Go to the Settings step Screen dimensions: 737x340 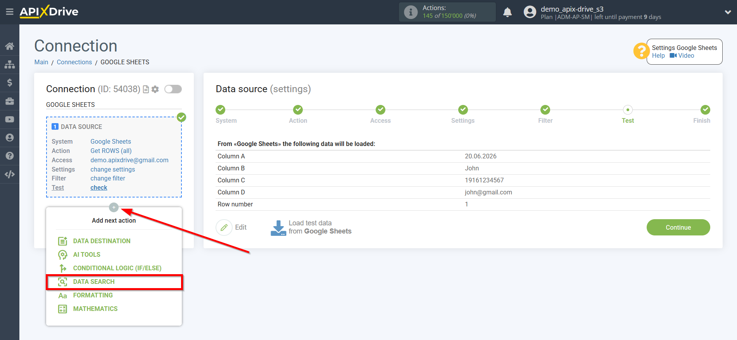tap(463, 110)
